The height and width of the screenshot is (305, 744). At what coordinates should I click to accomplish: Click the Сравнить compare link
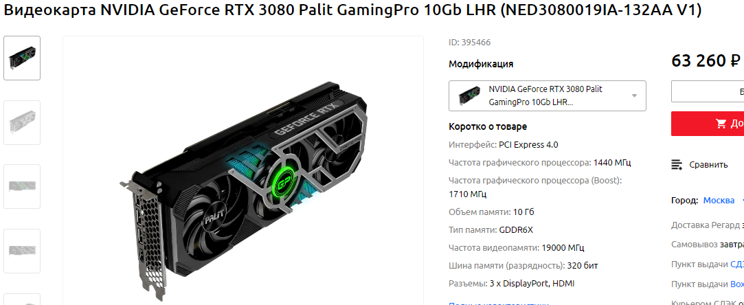(x=708, y=165)
